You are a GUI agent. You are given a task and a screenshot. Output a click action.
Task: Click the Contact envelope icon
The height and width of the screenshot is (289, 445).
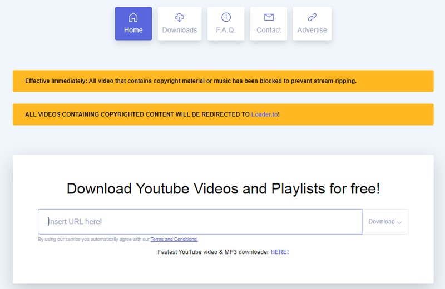pyautogui.click(x=269, y=17)
